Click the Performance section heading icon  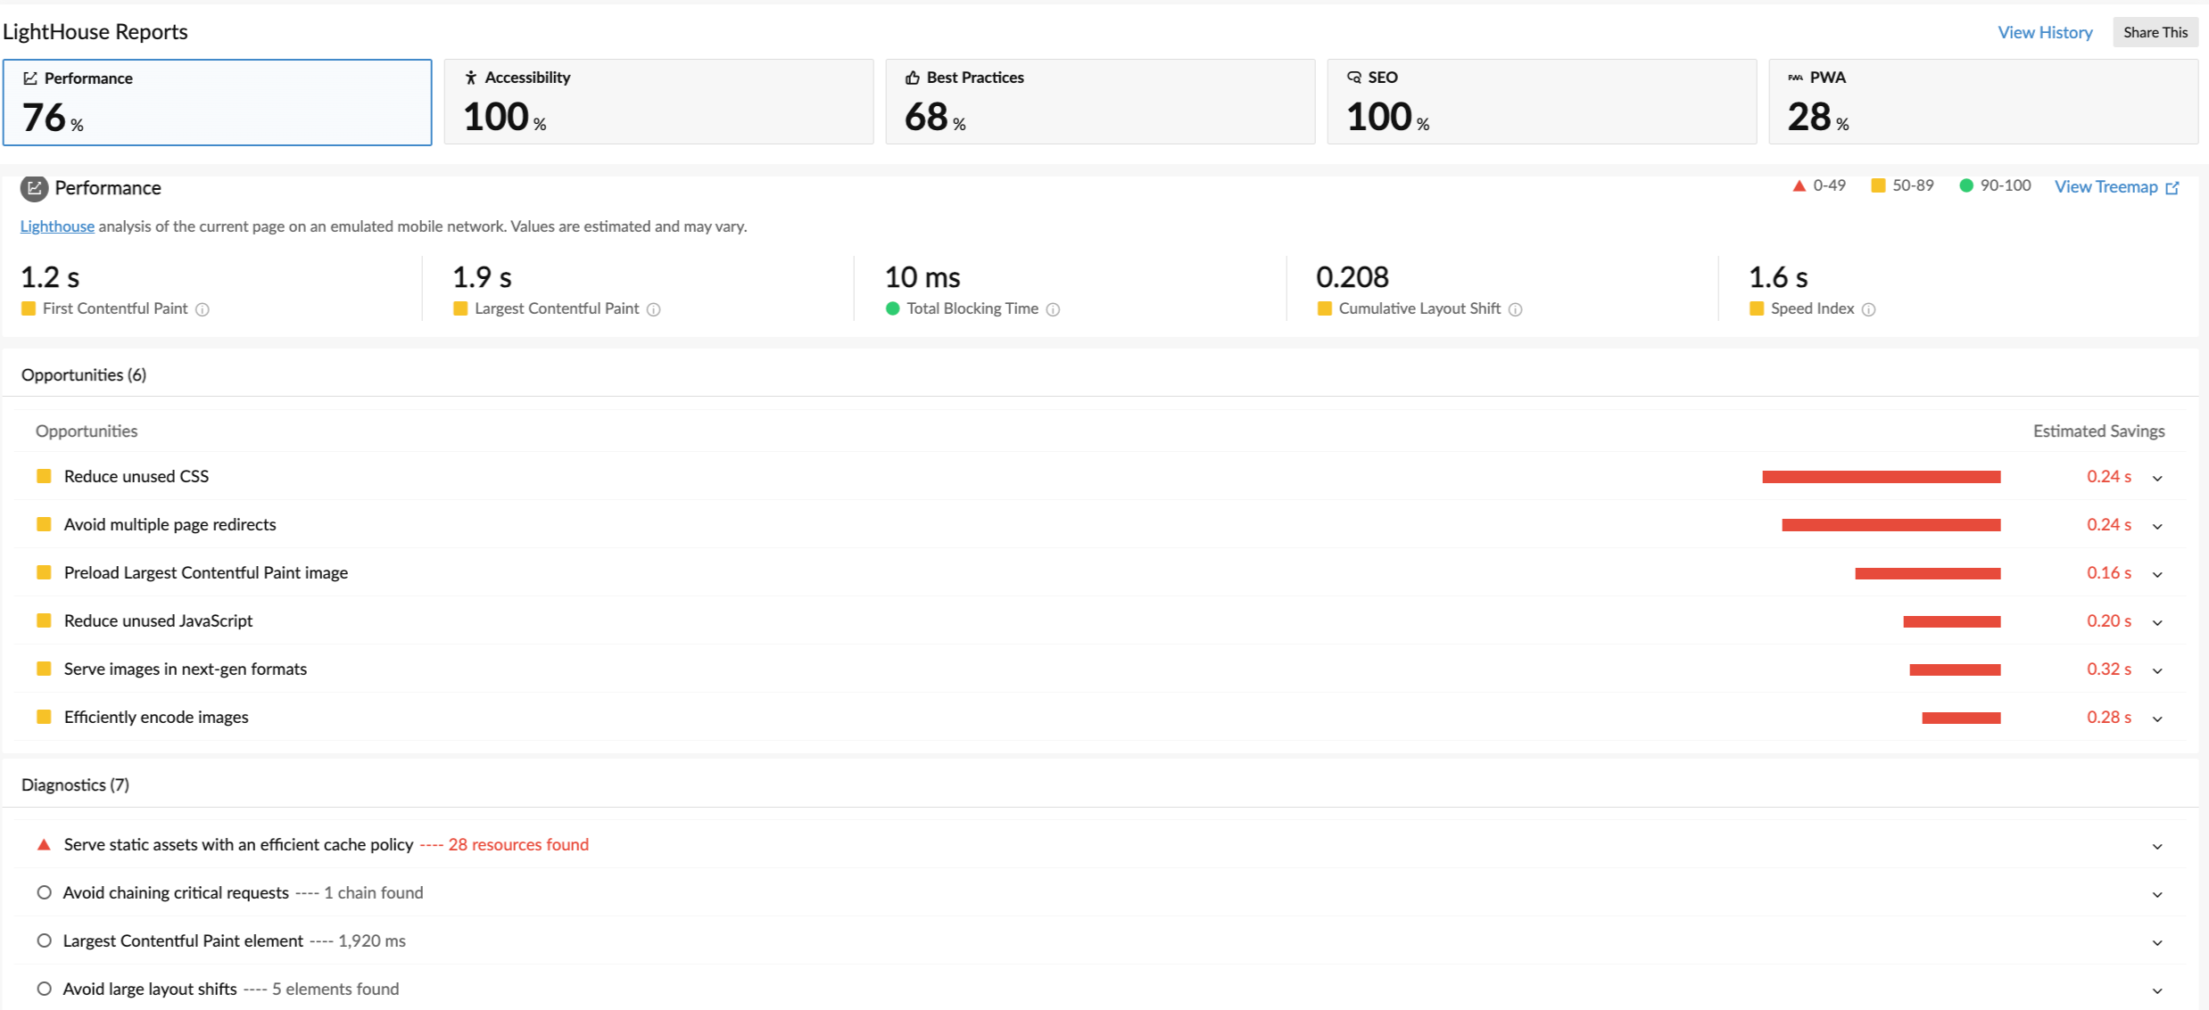pyautogui.click(x=34, y=188)
